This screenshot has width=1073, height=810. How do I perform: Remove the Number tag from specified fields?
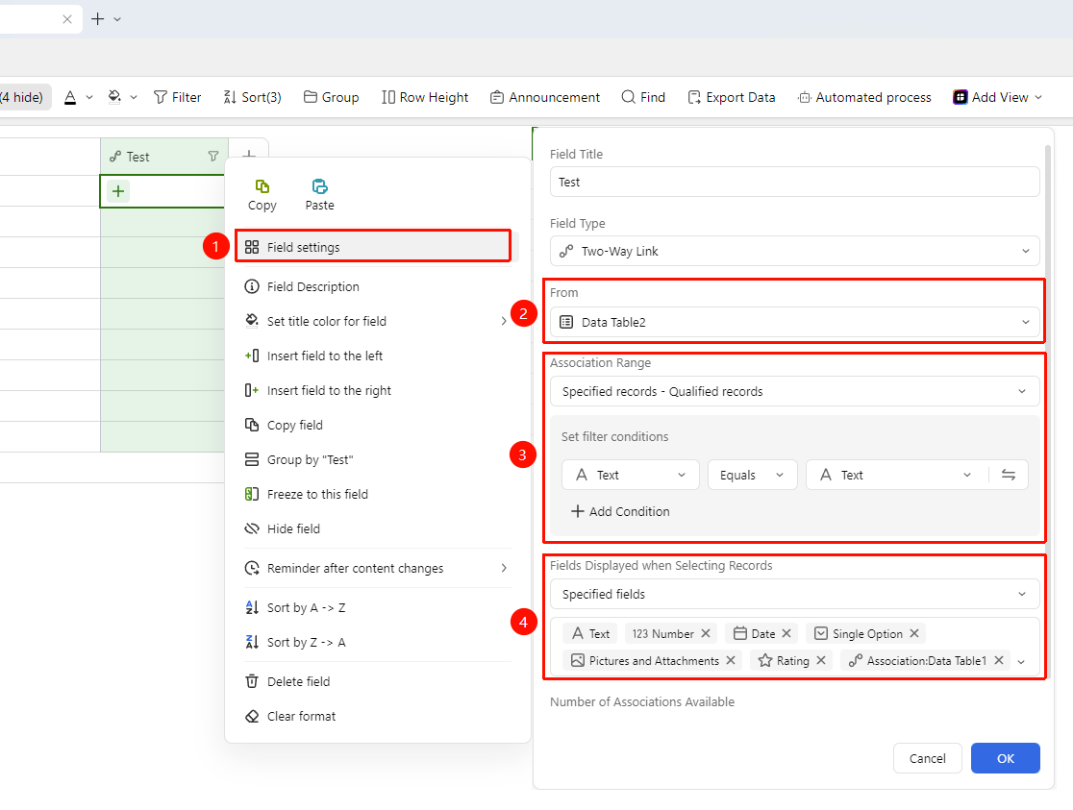click(x=706, y=633)
